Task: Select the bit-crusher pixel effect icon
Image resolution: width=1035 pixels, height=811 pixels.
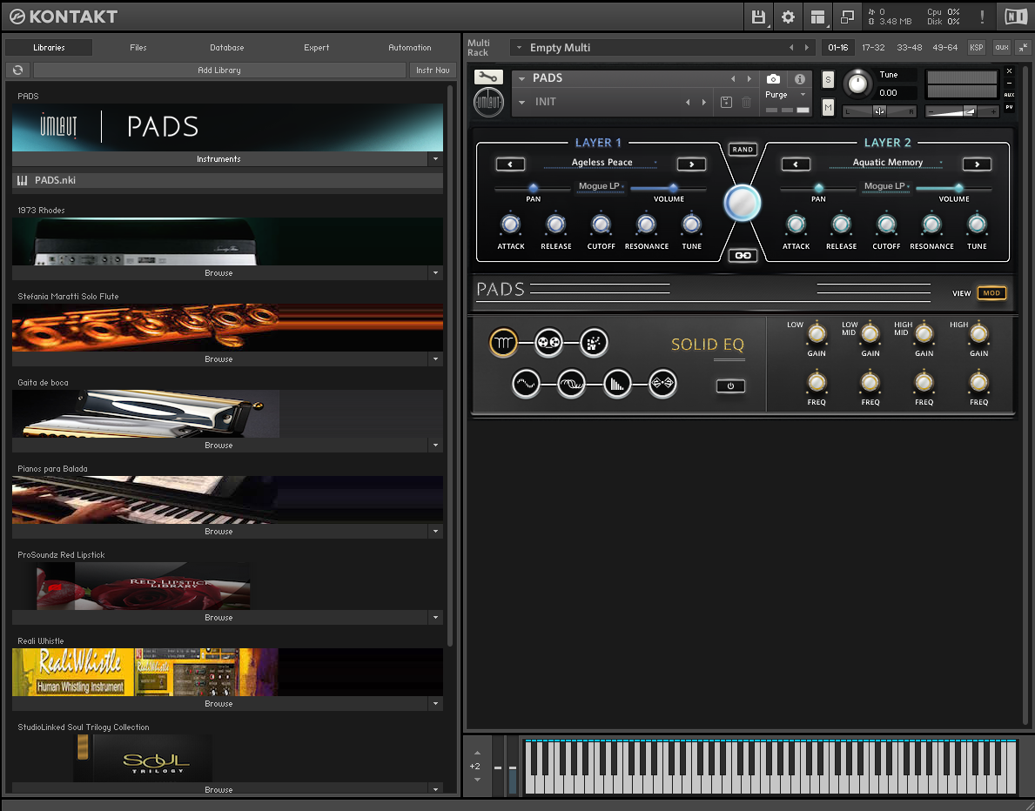Action: [x=594, y=343]
